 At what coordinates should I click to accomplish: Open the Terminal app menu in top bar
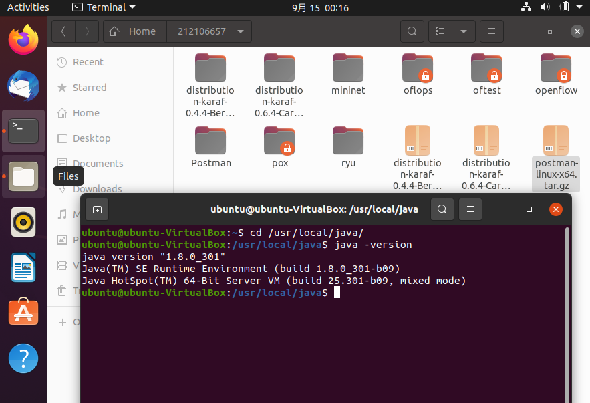pyautogui.click(x=104, y=7)
